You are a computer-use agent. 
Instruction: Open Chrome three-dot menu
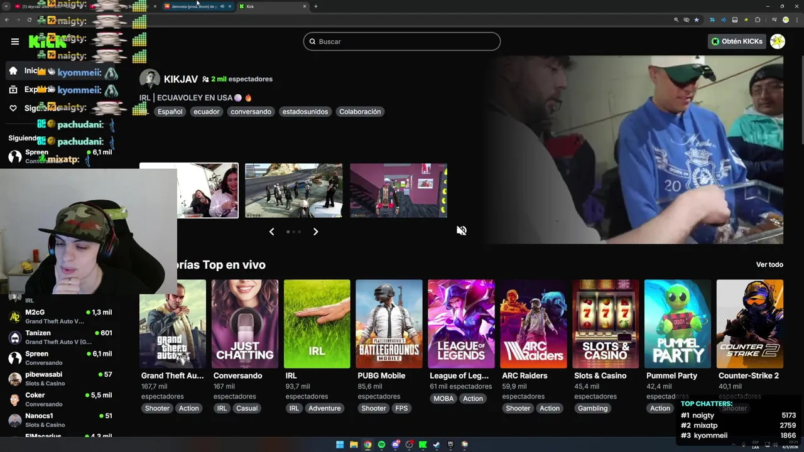[x=796, y=19]
